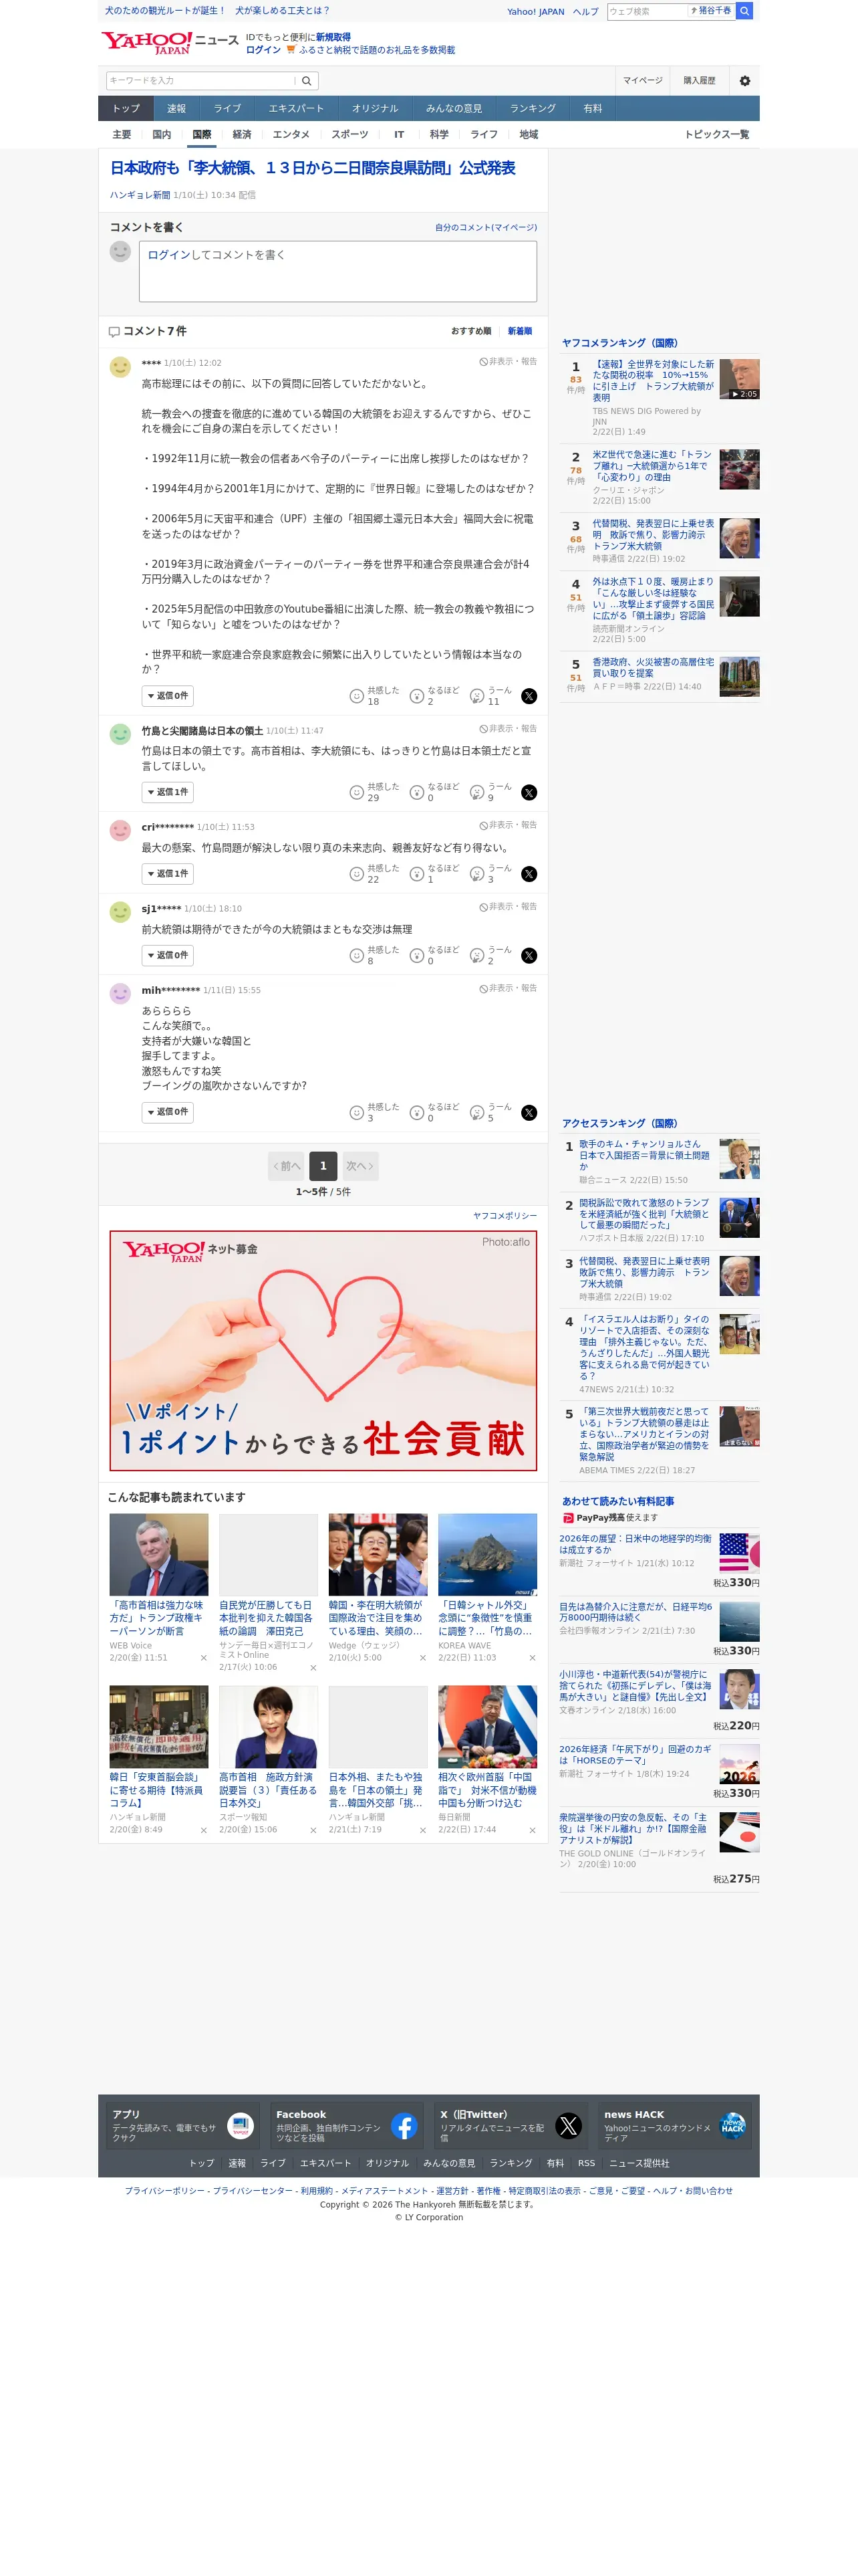
Task: Open the Facebook icon in the footer
Action: (x=404, y=2126)
